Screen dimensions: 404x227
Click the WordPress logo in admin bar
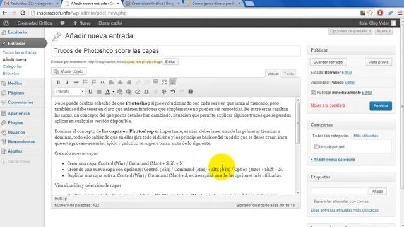coord(6,23)
